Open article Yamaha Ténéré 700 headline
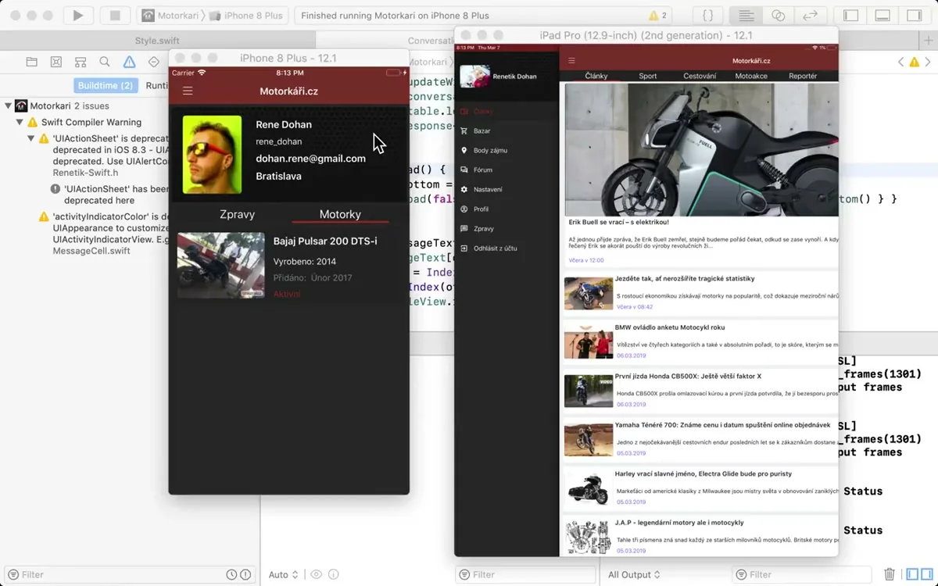 coord(722,425)
